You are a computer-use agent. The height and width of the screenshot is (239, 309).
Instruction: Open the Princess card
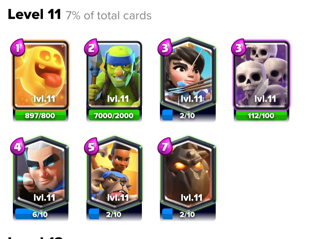188,73
